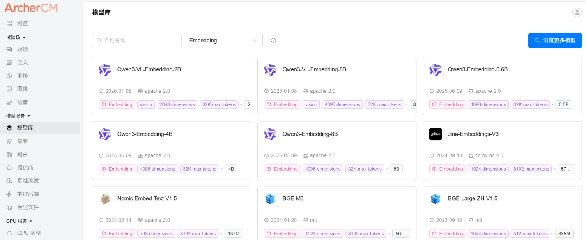Click the 768 dimensions tag

tap(156, 234)
